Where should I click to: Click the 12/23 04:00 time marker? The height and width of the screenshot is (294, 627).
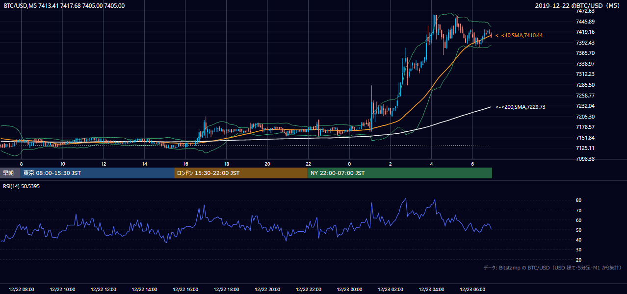click(x=431, y=290)
